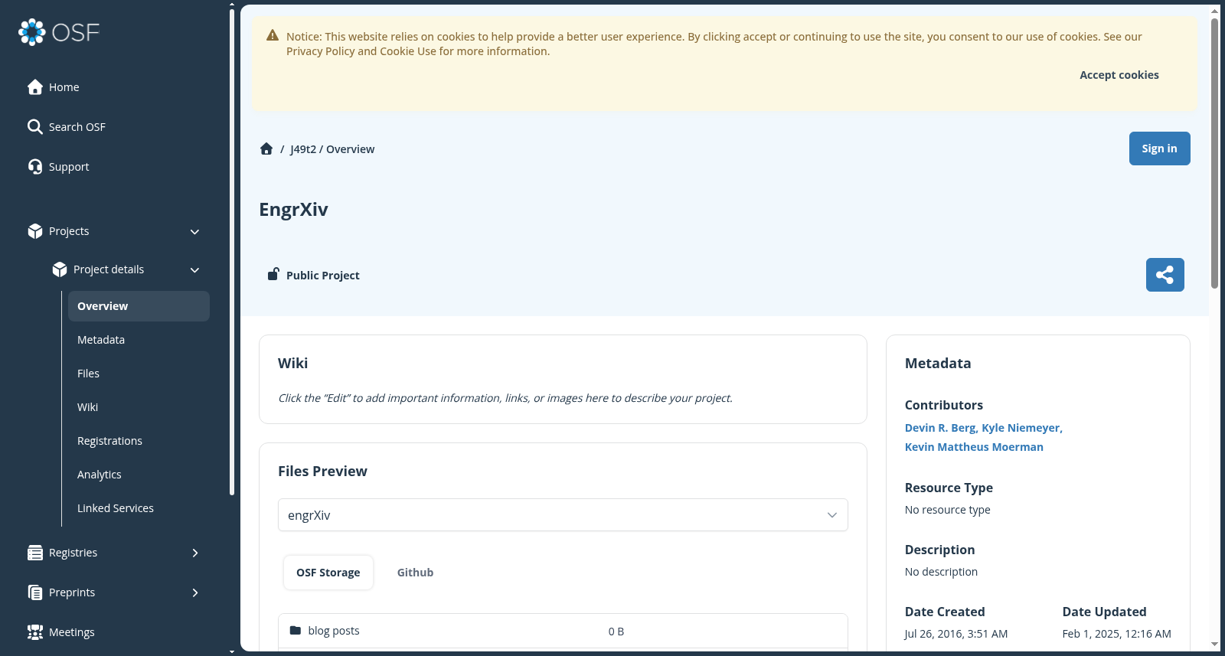The width and height of the screenshot is (1225, 656).
Task: Open the blog posts folder row
Action: (x=563, y=631)
